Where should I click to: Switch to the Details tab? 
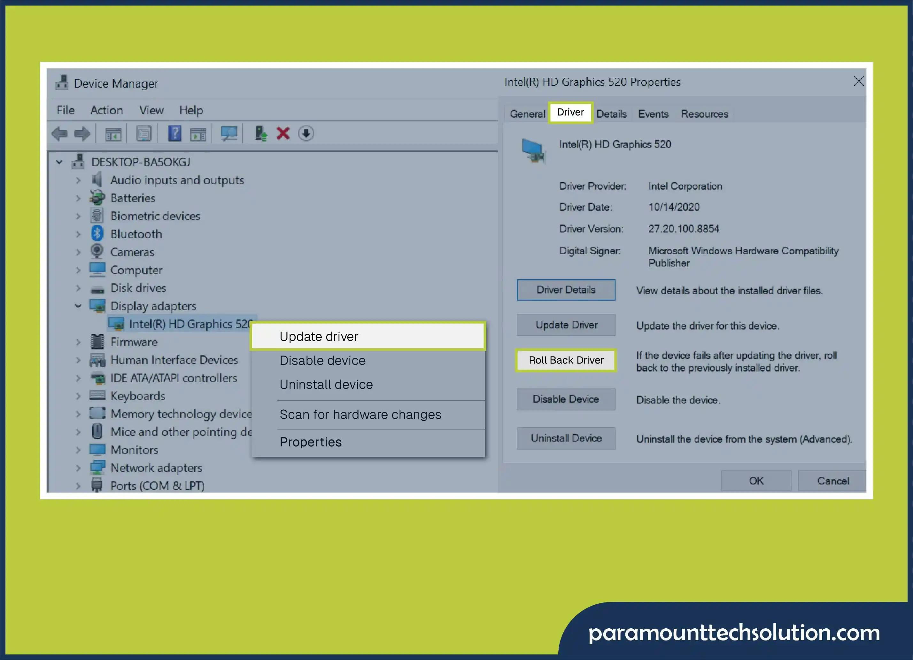(611, 114)
